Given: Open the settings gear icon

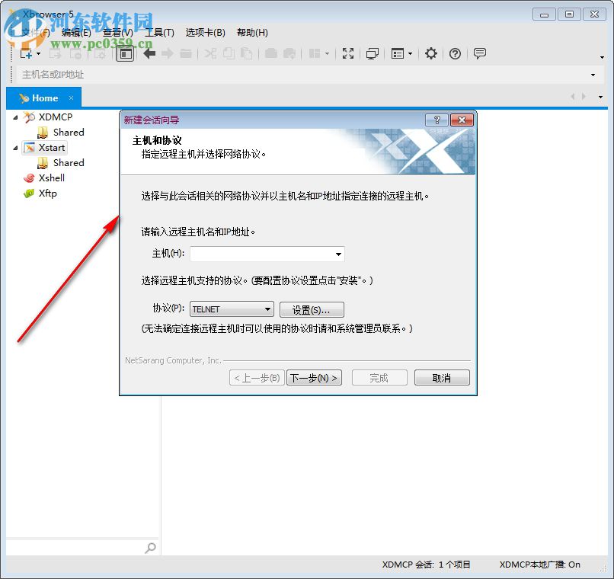Looking at the screenshot, I should coord(430,53).
